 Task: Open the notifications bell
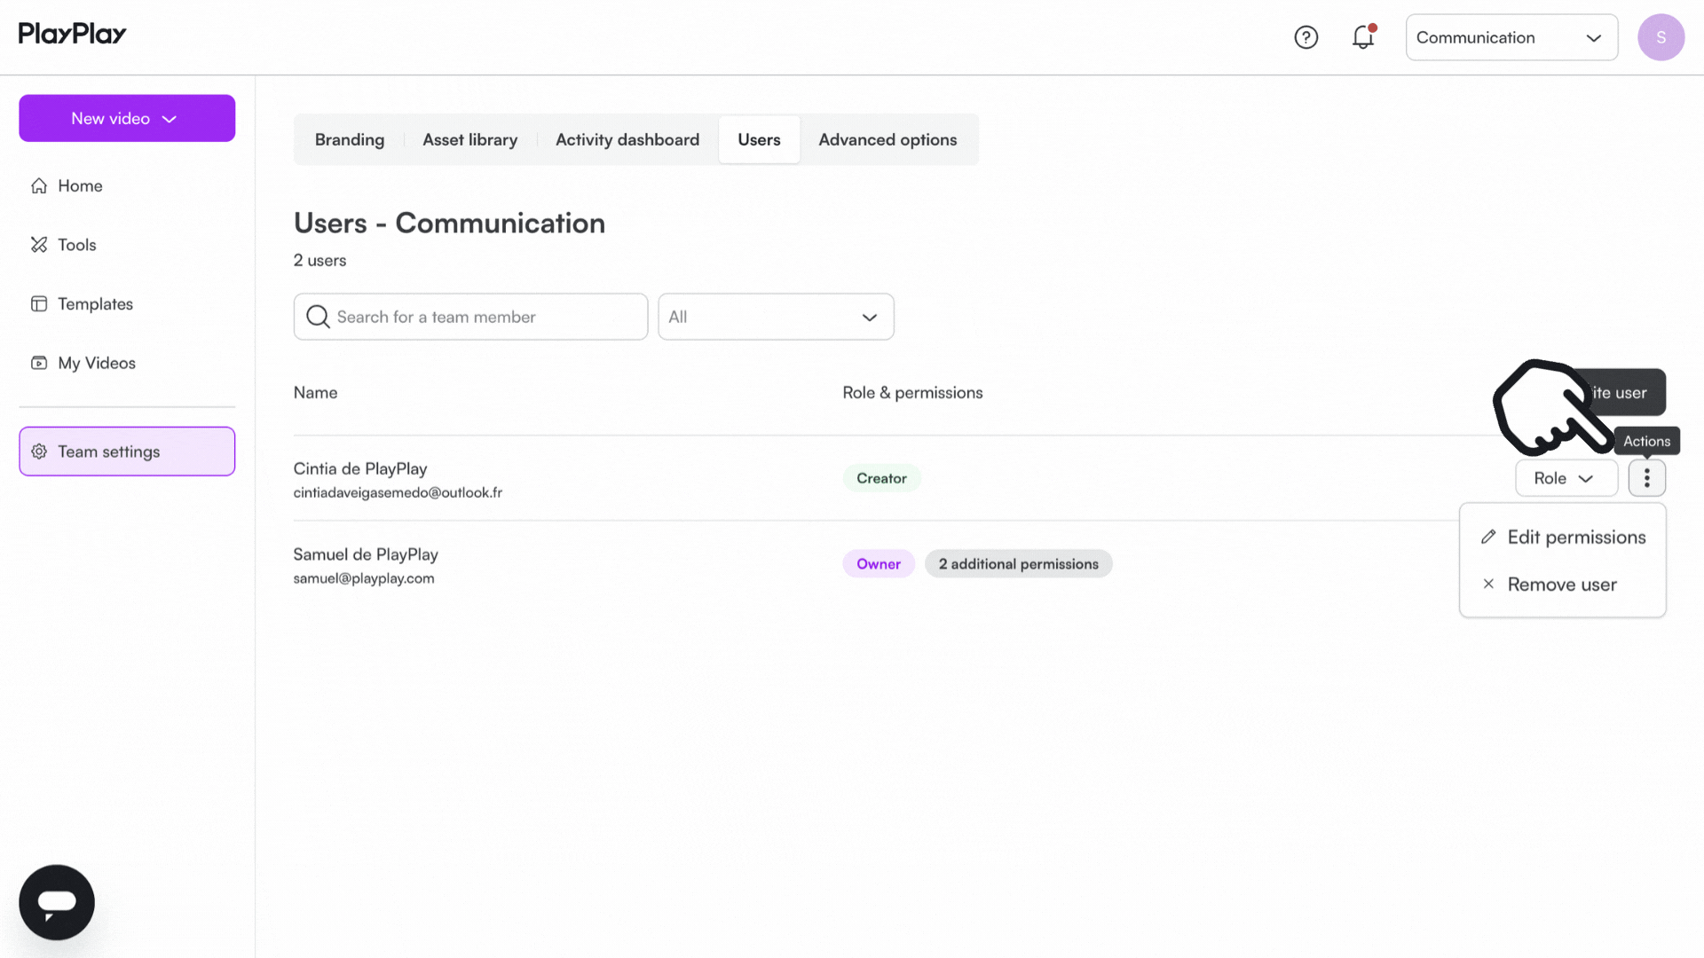[1363, 37]
